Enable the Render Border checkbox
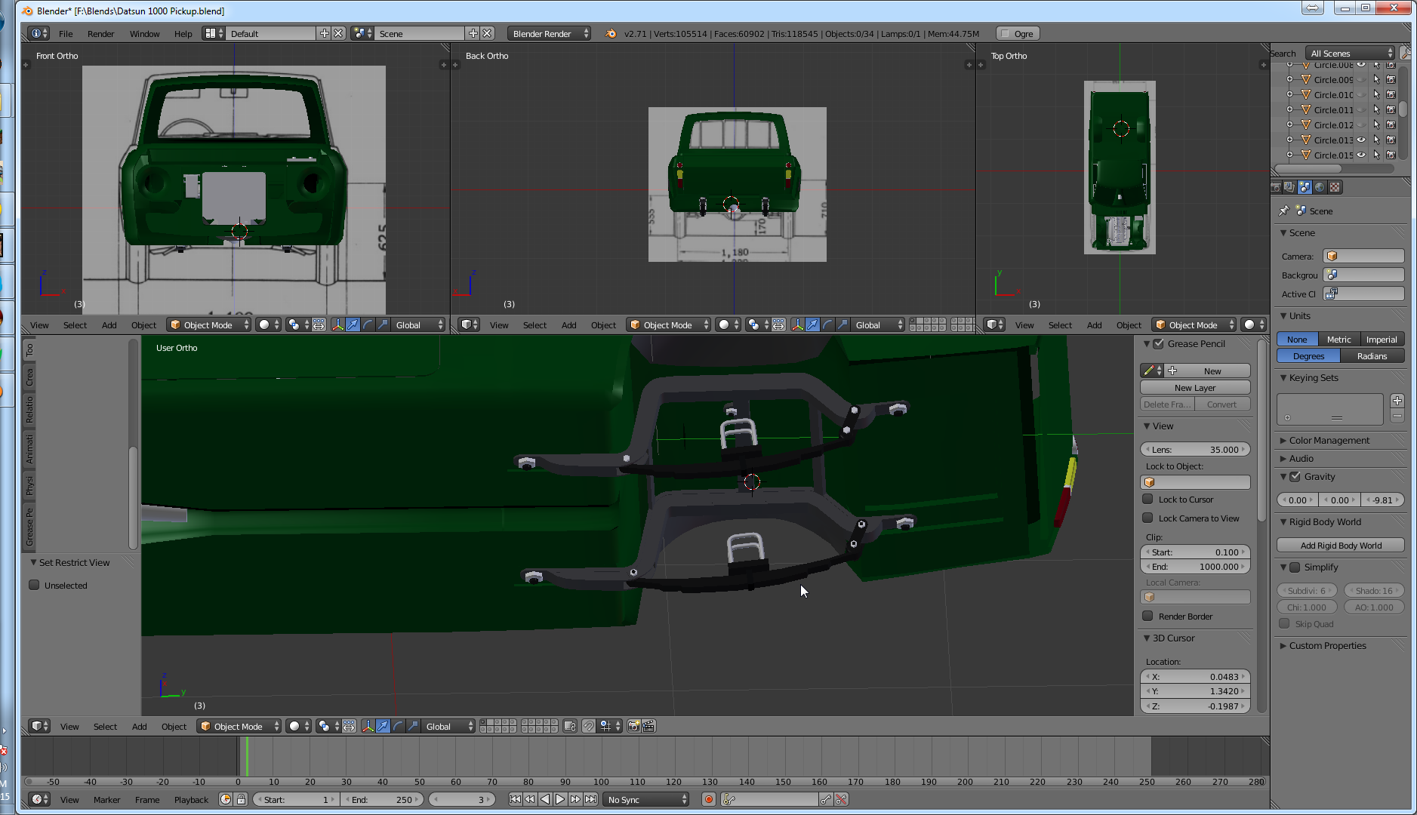The width and height of the screenshot is (1417, 815). coord(1147,616)
